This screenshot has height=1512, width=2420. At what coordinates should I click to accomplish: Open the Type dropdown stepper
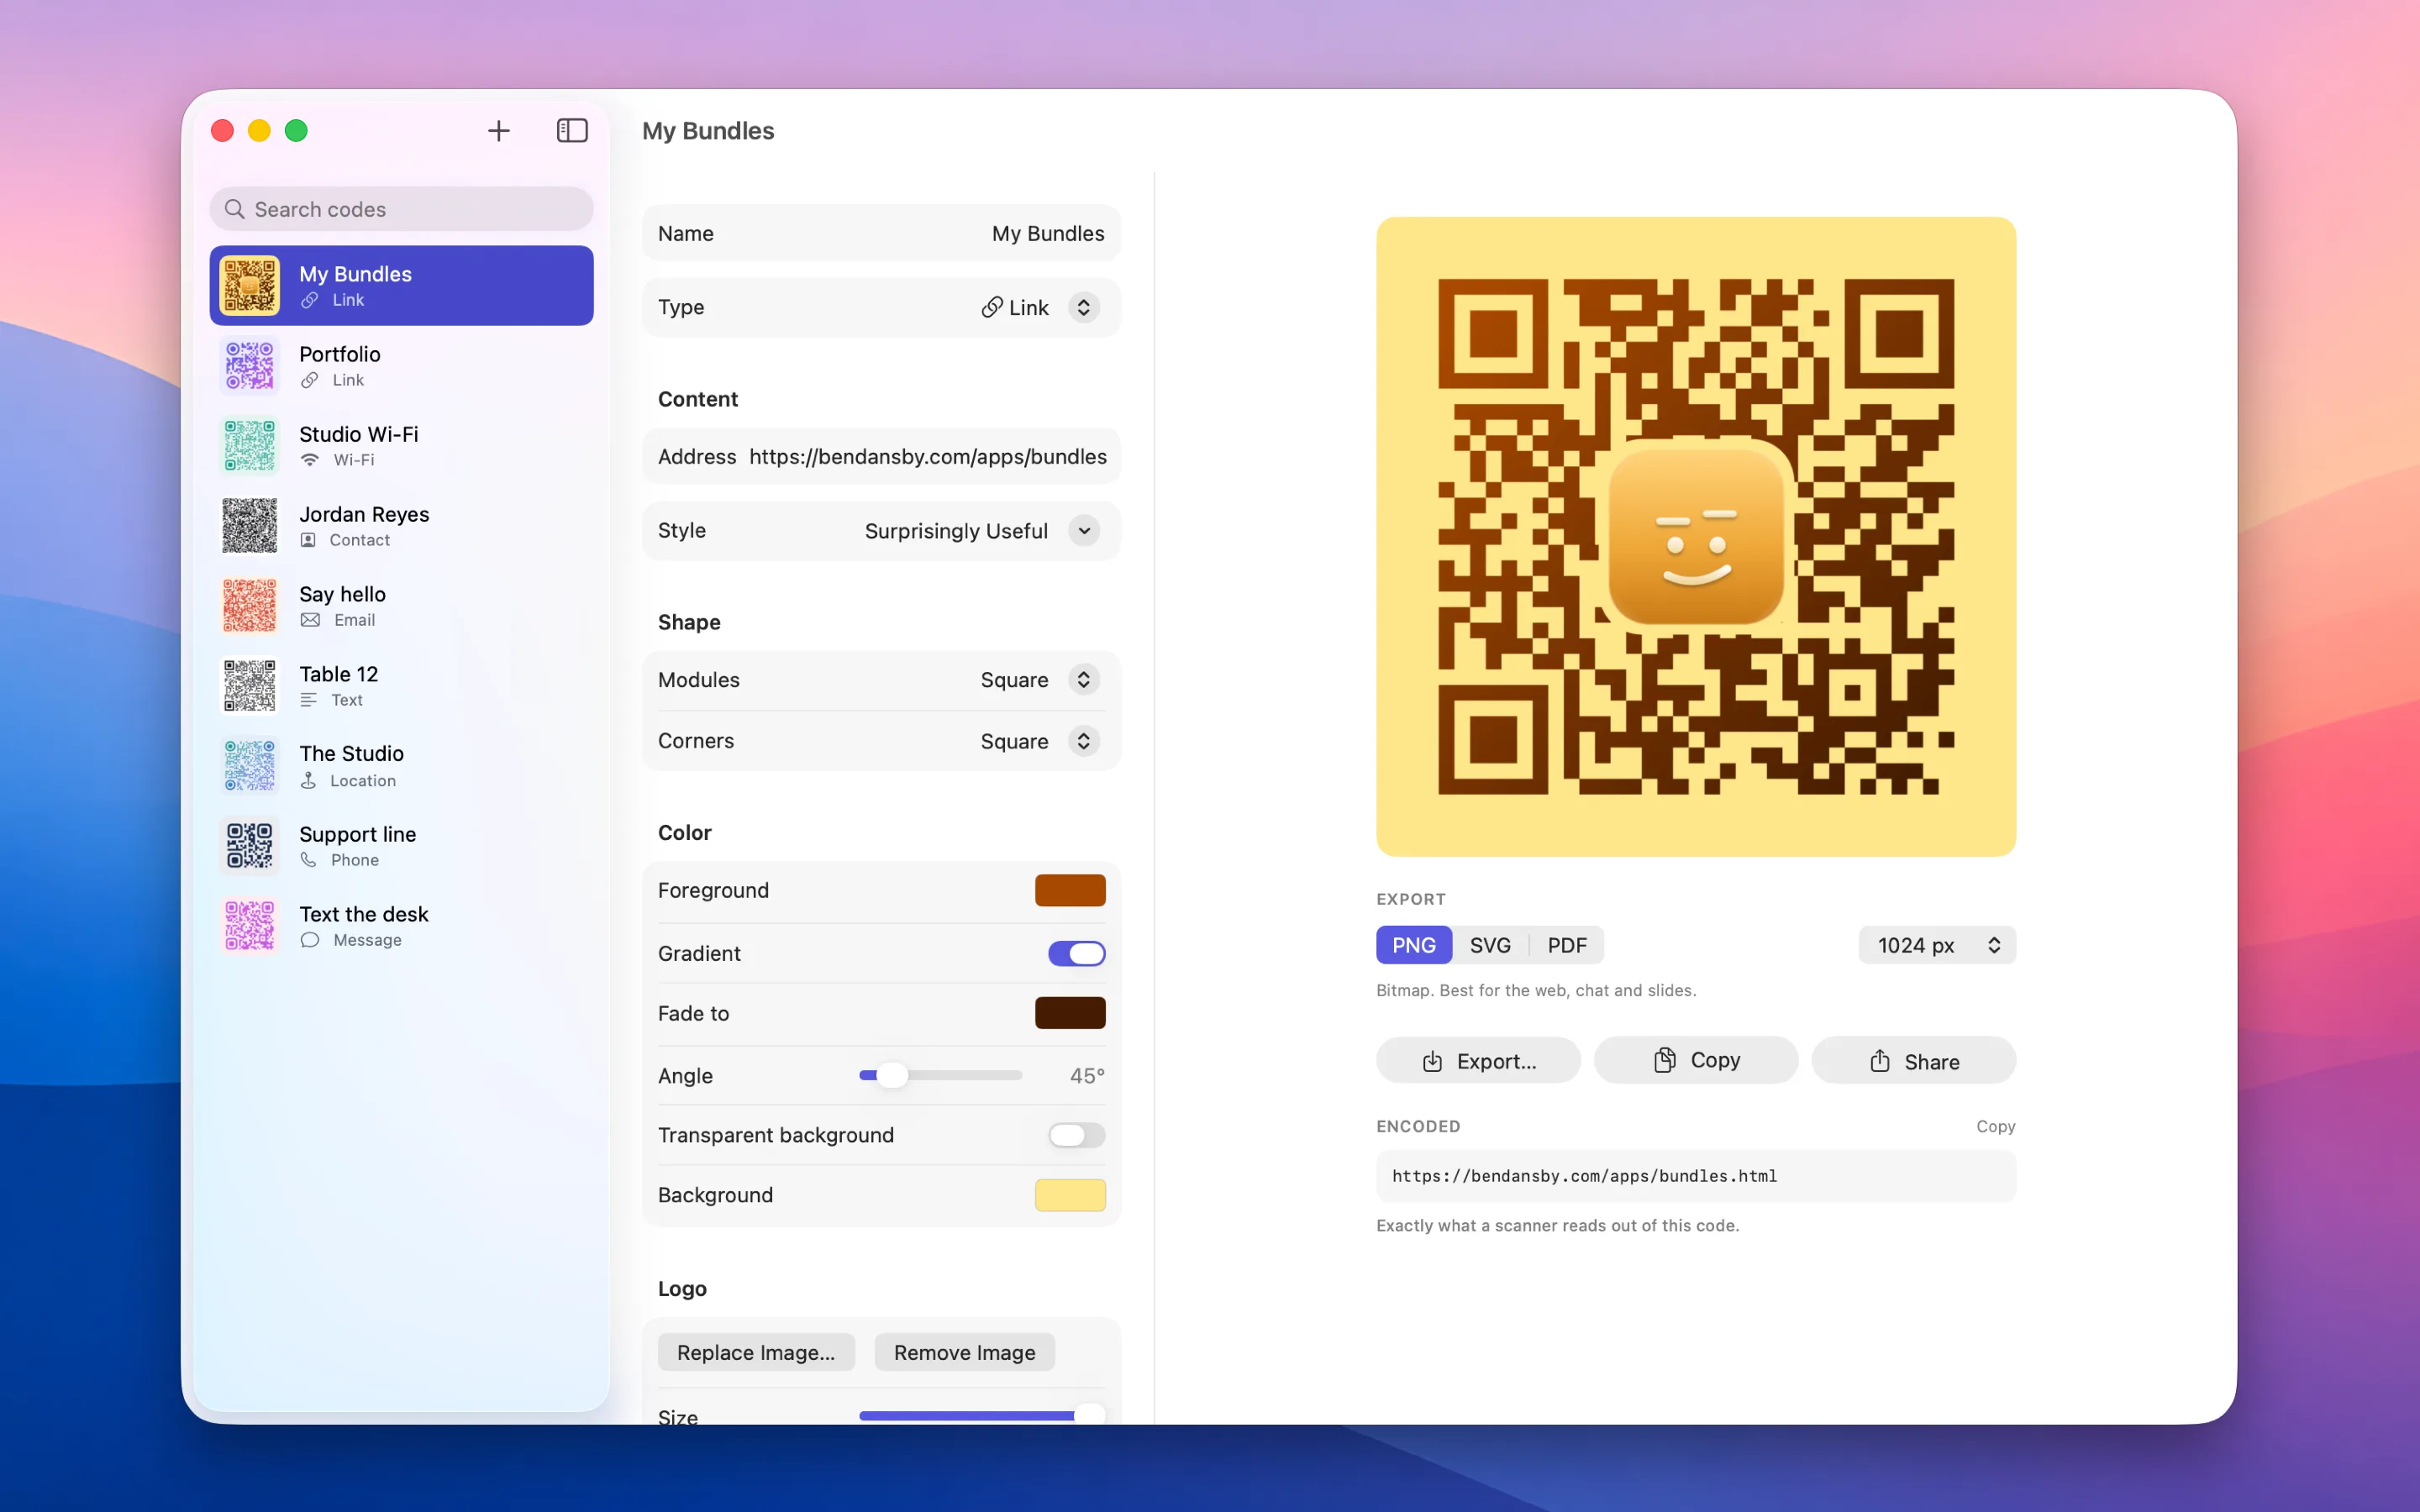pos(1084,307)
